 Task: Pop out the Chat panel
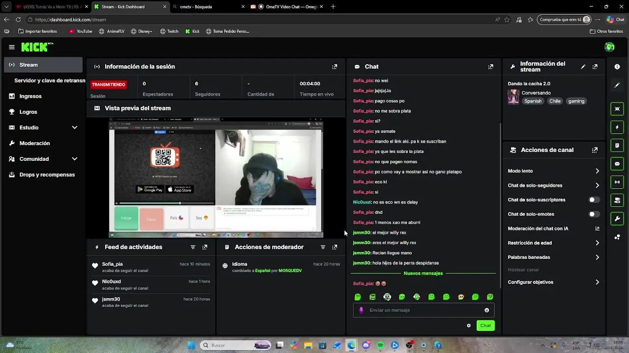pos(490,67)
